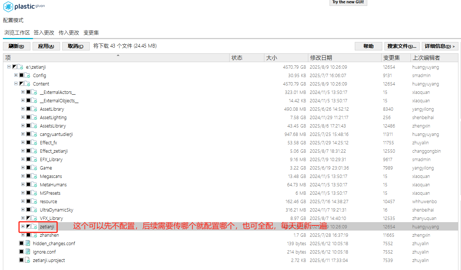The image size is (461, 270).
Task: Click the Config folder icon
Action: pyautogui.click(x=27, y=76)
